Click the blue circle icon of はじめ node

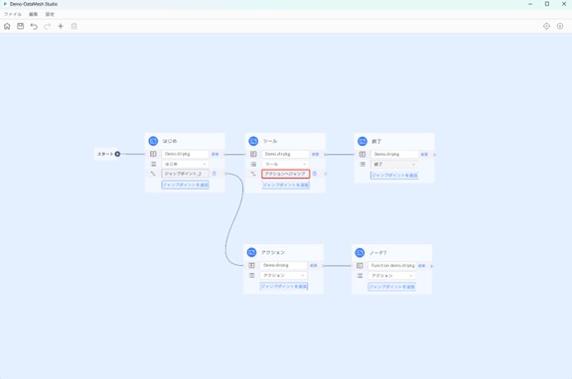click(153, 141)
